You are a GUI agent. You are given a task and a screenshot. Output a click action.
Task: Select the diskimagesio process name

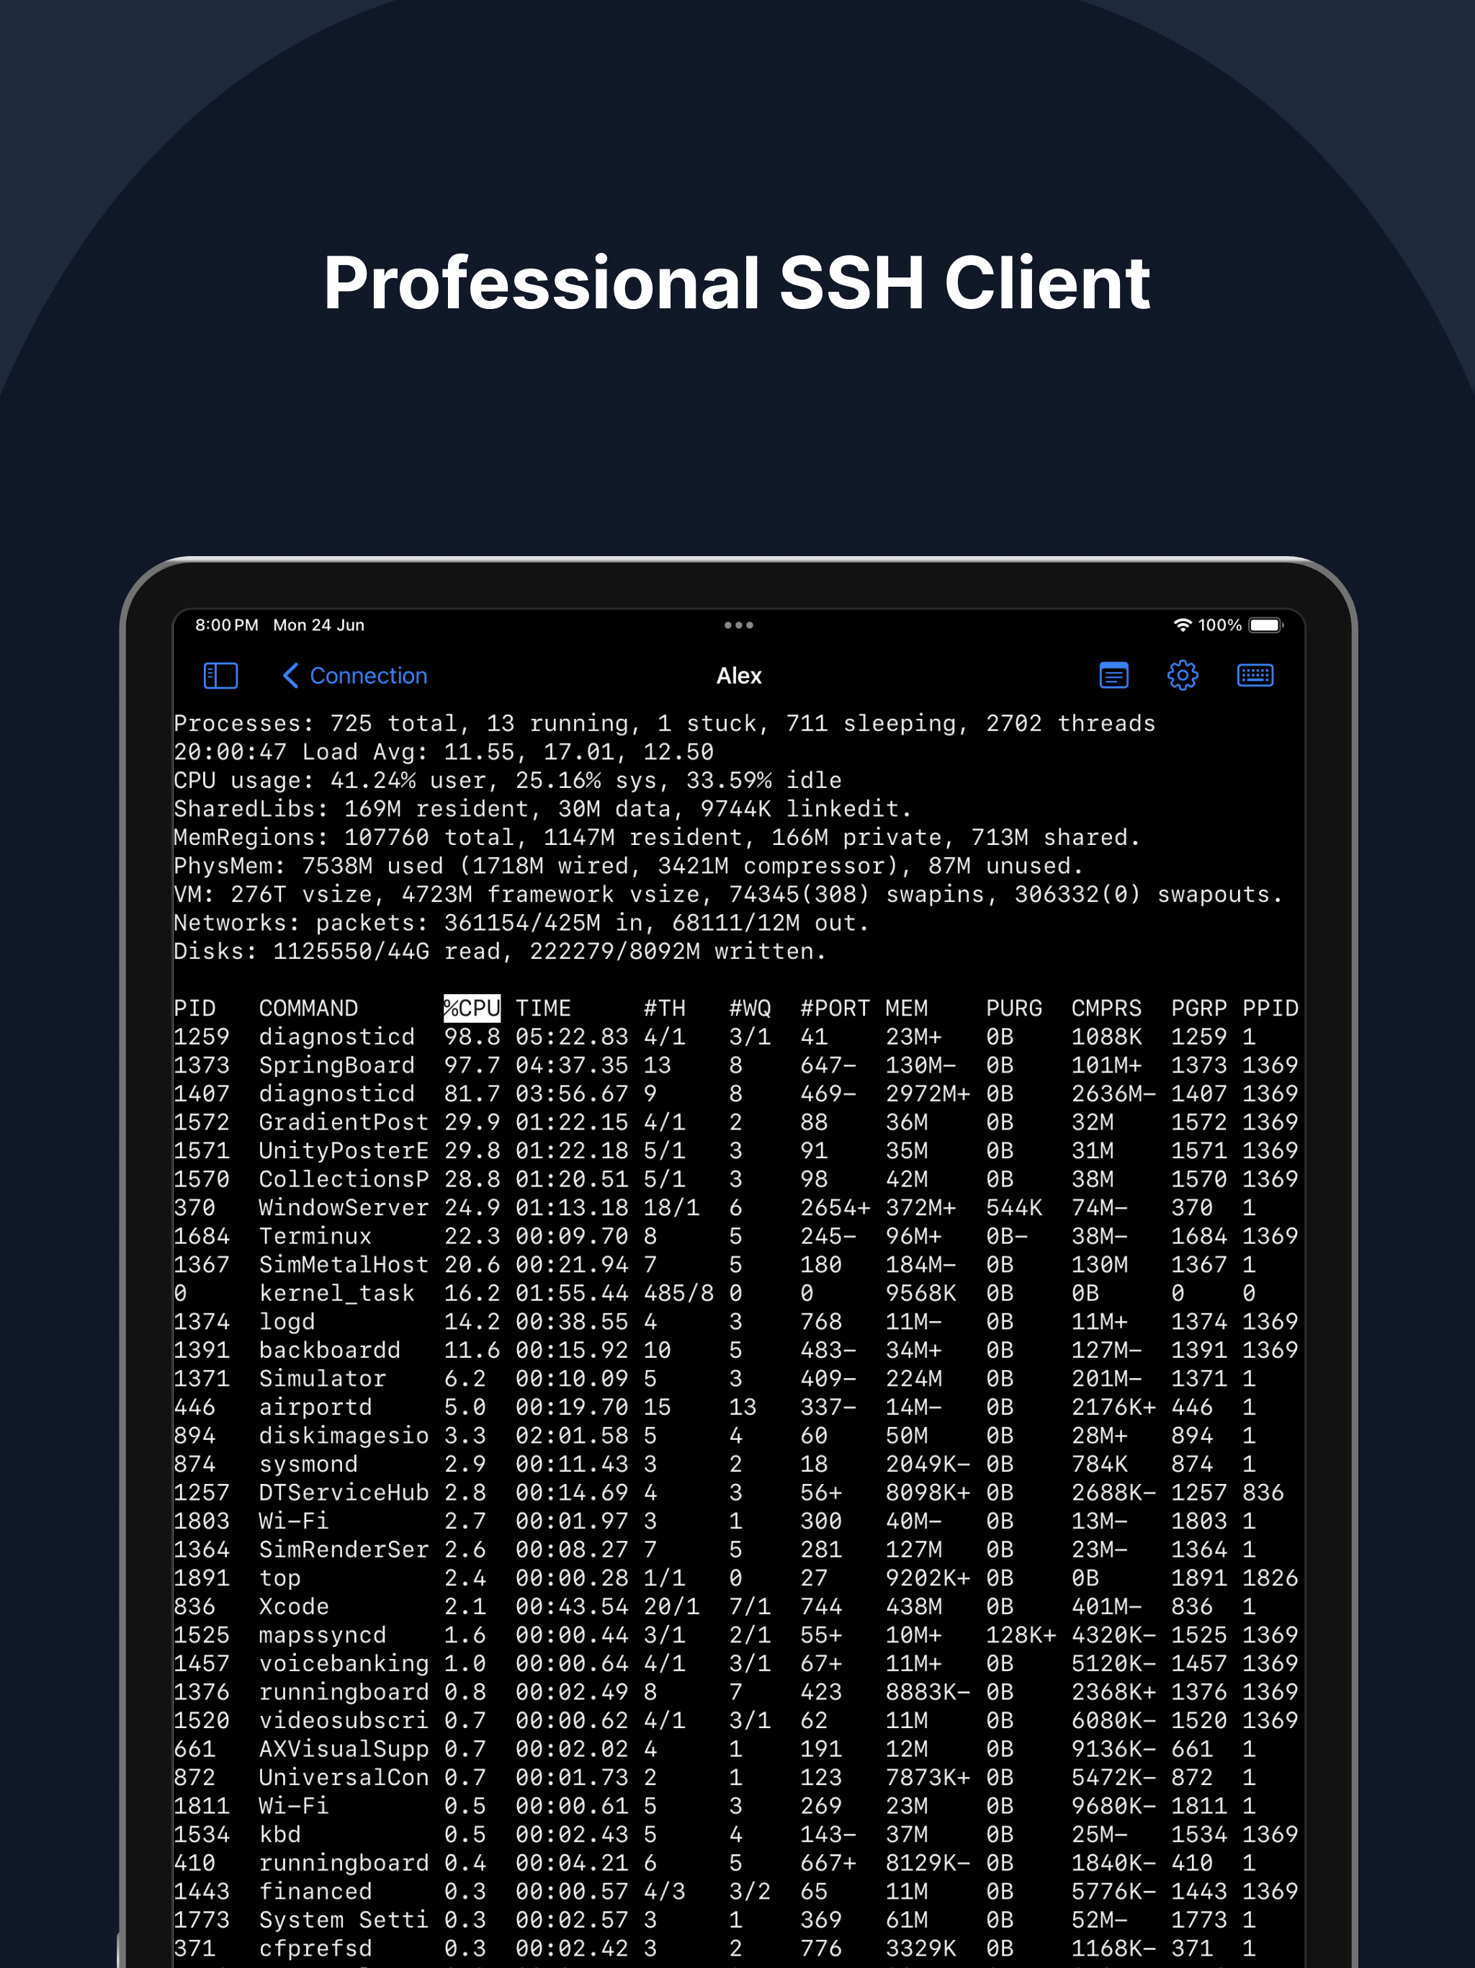(x=344, y=1436)
